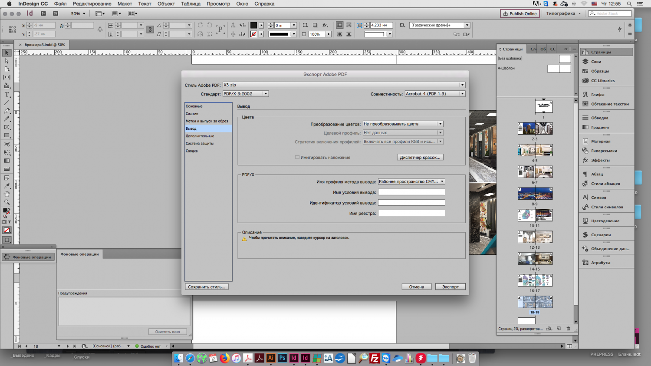Click the Имя условий вывода field
The height and width of the screenshot is (366, 651).
tap(411, 192)
